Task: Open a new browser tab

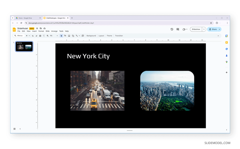Action: pyautogui.click(x=72, y=18)
